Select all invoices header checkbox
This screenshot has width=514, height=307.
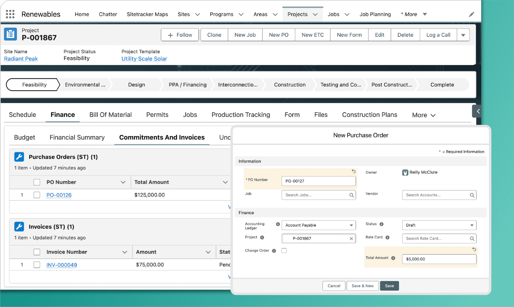[37, 252]
